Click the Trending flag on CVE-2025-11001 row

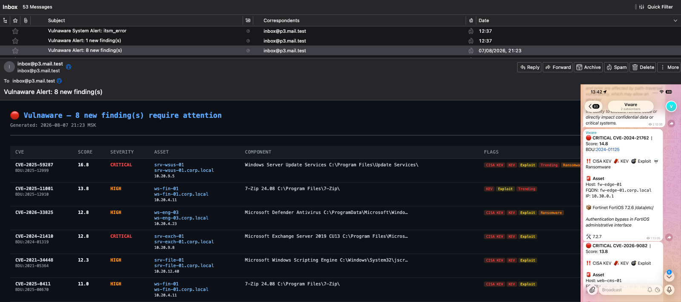pyautogui.click(x=526, y=189)
